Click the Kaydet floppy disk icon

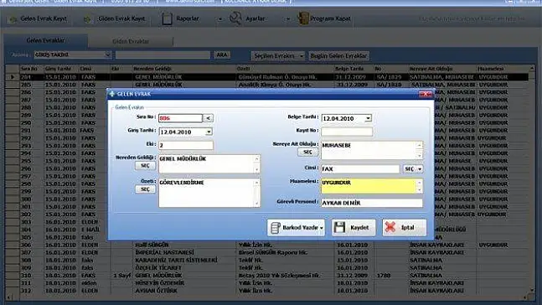tap(339, 227)
